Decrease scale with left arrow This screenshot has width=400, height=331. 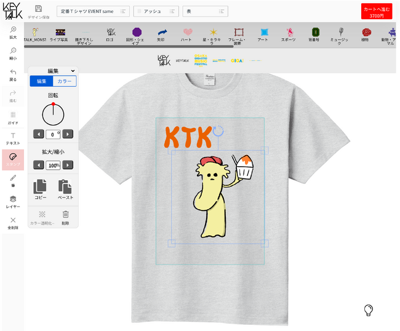tap(39, 165)
